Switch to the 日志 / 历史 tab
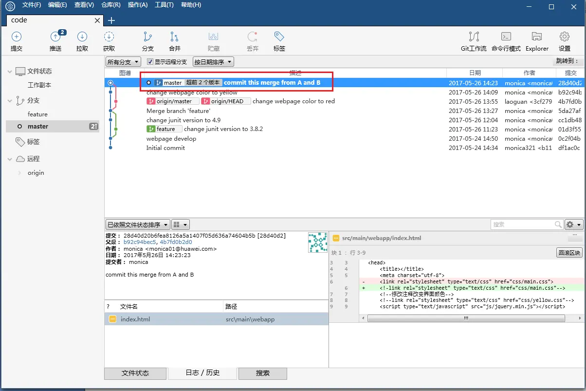Viewport: 586px width, 391px height. click(202, 373)
